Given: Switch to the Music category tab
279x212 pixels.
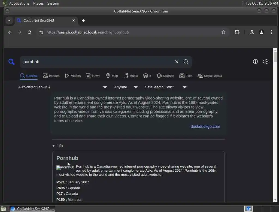Looking at the screenshot, I should click(131, 76).
